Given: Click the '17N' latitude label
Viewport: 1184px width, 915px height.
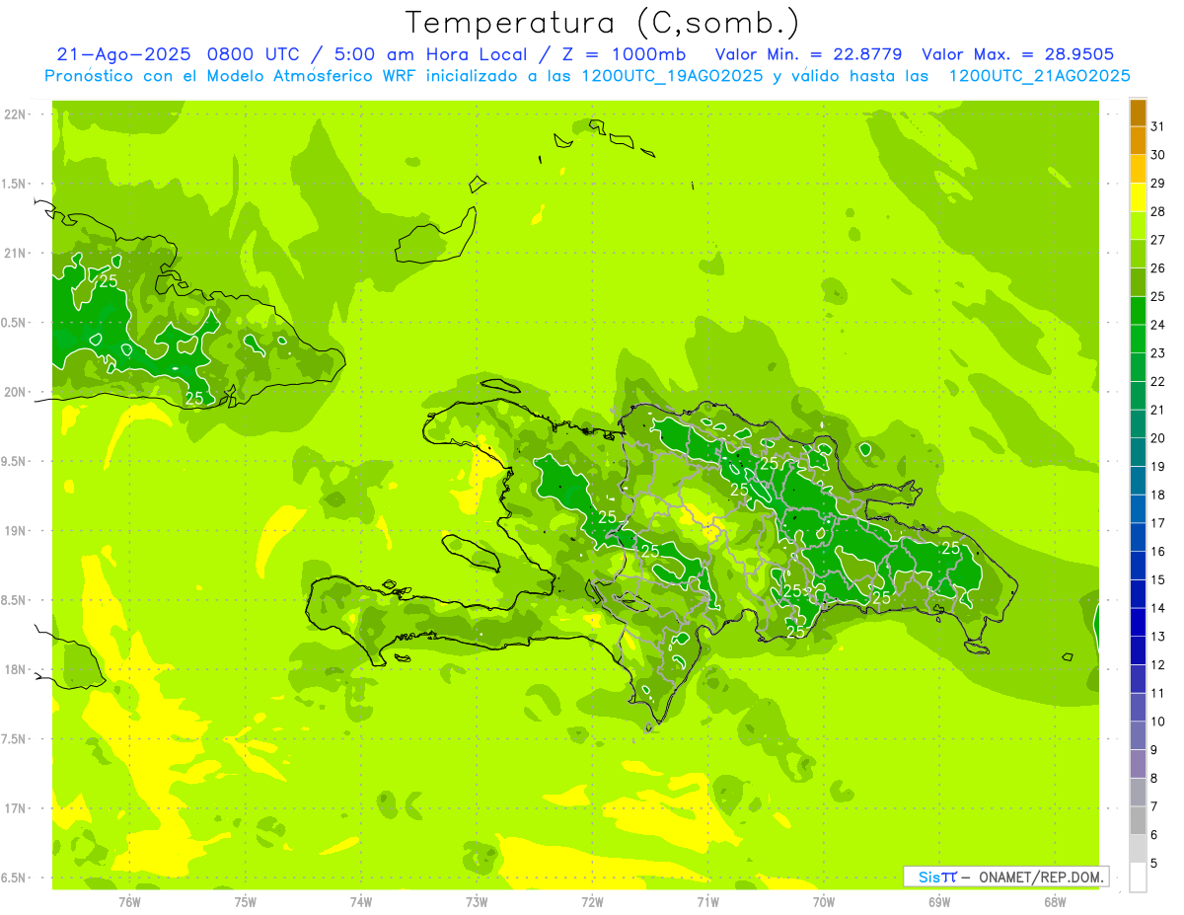Looking at the screenshot, I should (x=17, y=808).
